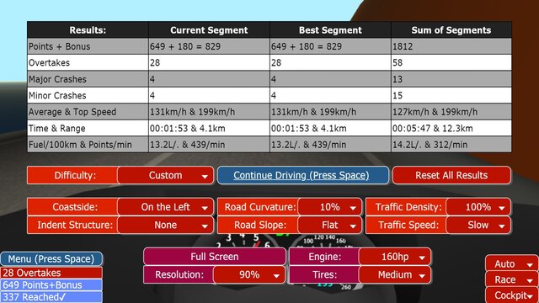Click the Current Segment column header
Viewport: 539px width, 303px height.
pyautogui.click(x=209, y=30)
